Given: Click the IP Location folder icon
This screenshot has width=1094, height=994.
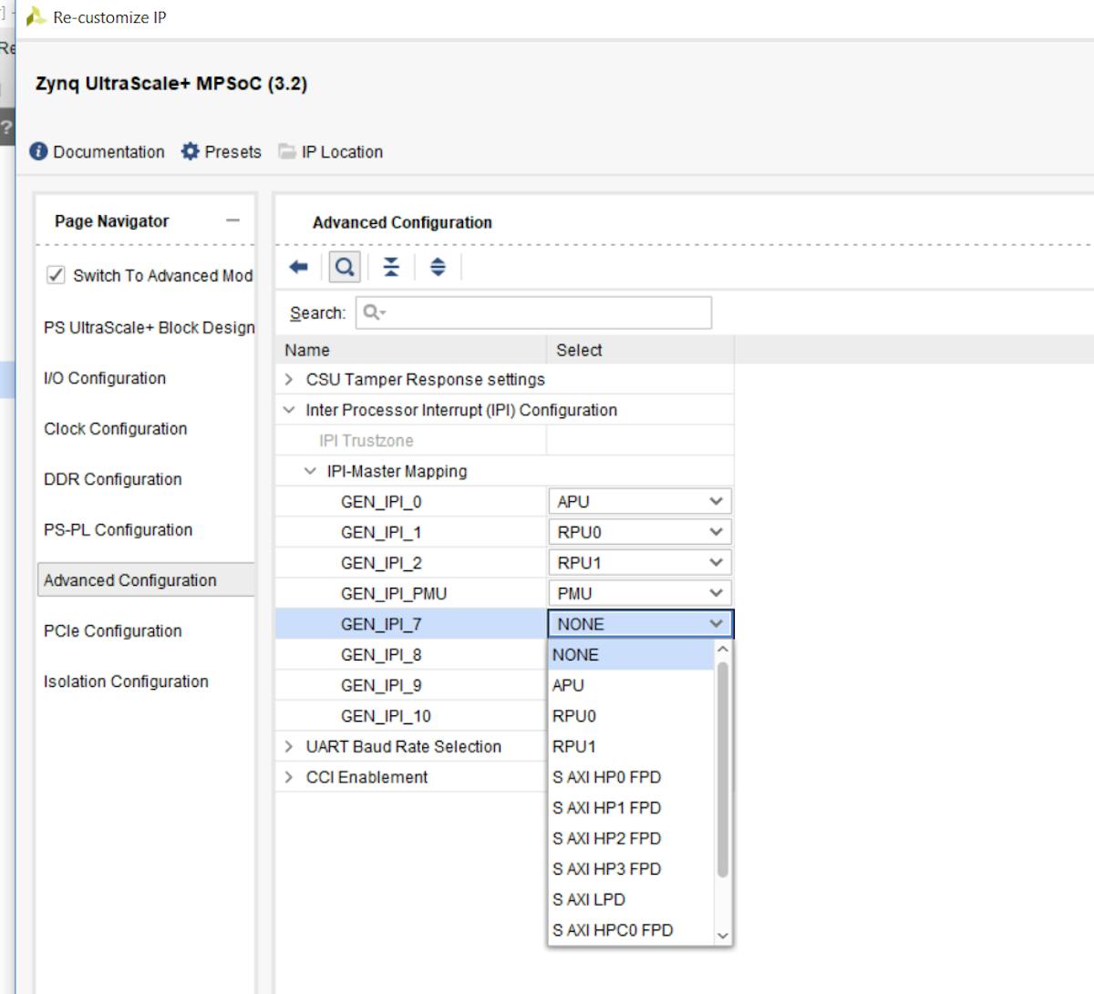Looking at the screenshot, I should [x=287, y=151].
